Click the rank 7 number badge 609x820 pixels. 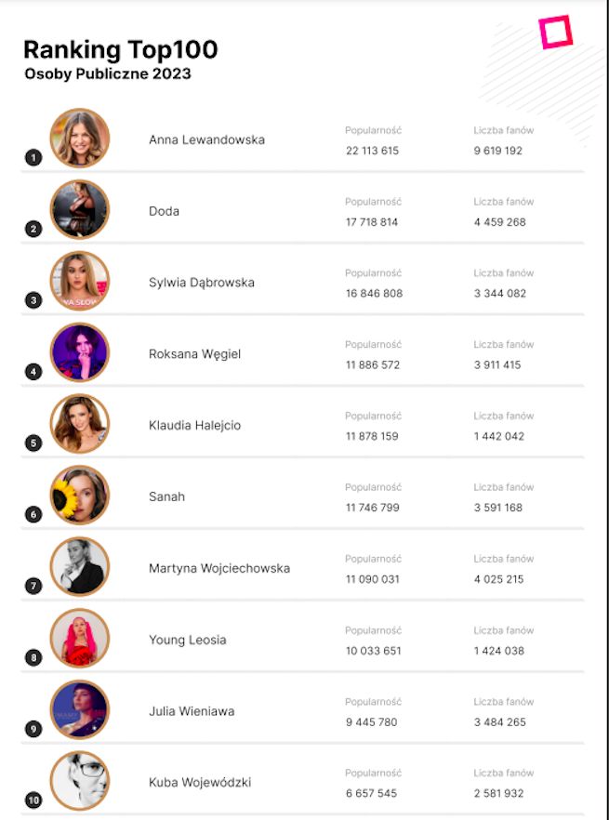point(33,586)
